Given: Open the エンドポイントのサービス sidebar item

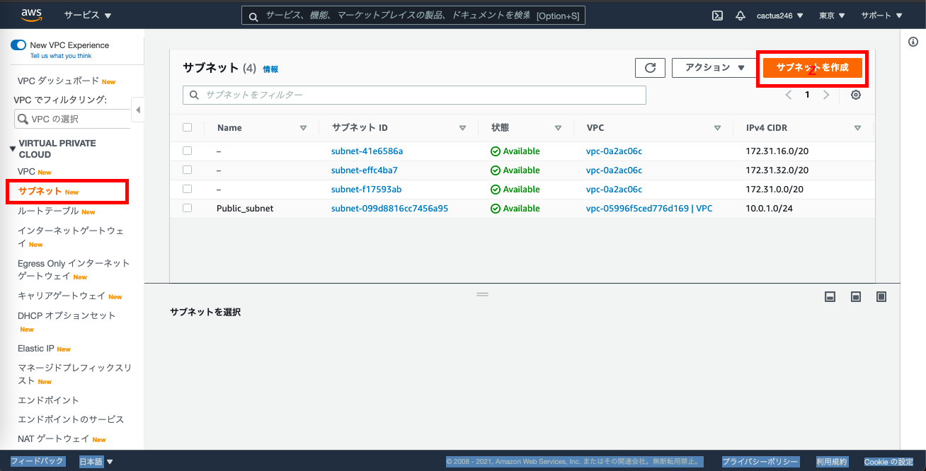Looking at the screenshot, I should (x=71, y=419).
